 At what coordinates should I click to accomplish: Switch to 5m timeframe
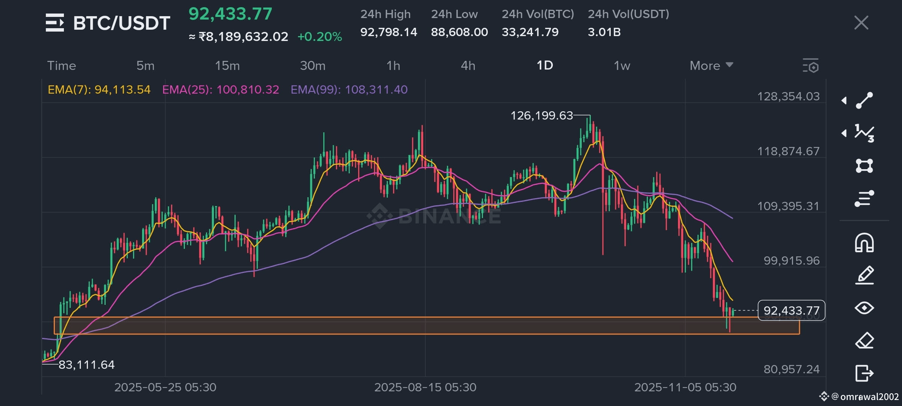pyautogui.click(x=145, y=66)
